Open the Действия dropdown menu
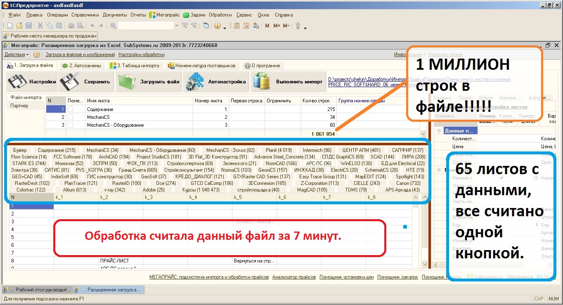The height and width of the screenshot is (305, 563). (x=17, y=54)
